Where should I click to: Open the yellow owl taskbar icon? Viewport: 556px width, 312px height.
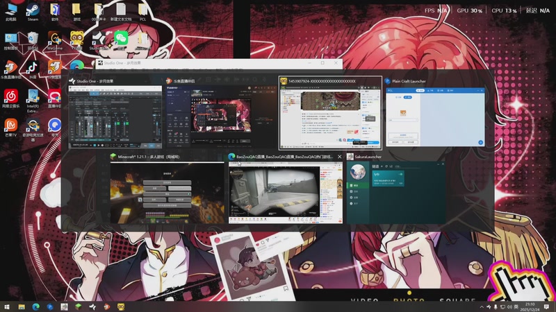(121, 306)
